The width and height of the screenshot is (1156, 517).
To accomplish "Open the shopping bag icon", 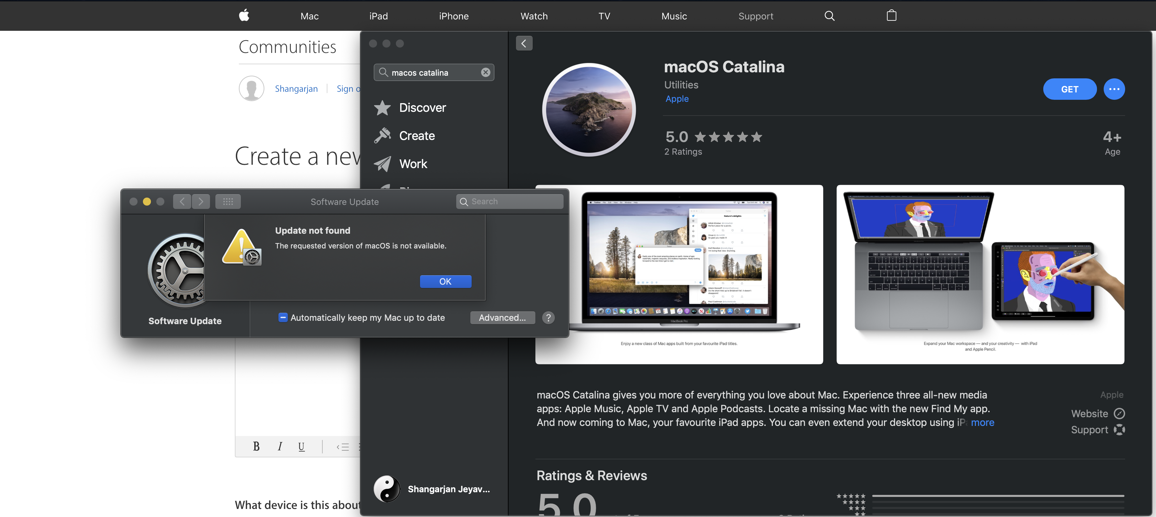I will click(891, 16).
